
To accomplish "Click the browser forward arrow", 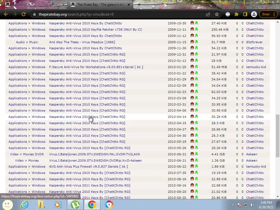I will 15,14.
